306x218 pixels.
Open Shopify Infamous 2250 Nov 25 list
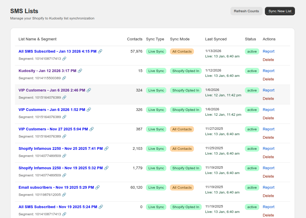(x=61, y=149)
